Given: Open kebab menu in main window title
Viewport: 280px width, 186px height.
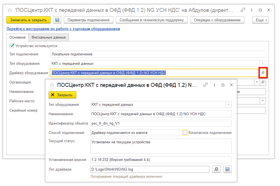Looking at the screenshot, I should [x=252, y=10].
